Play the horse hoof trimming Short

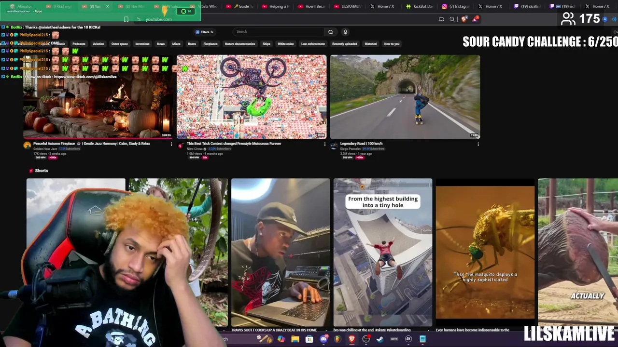pyautogui.click(x=578, y=253)
